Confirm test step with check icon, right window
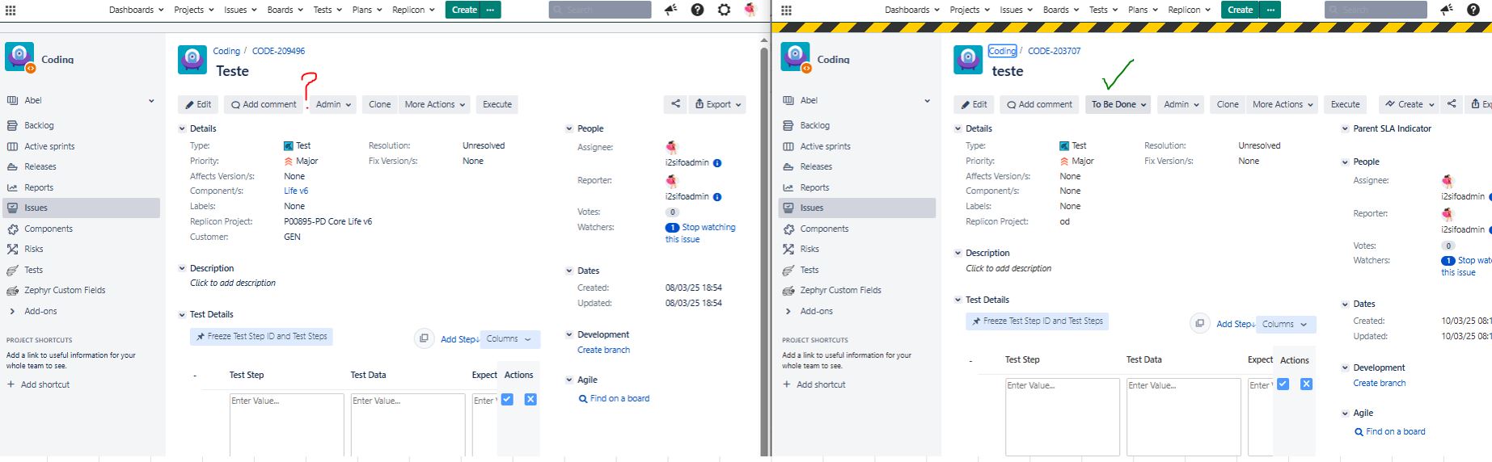Screen dimensions: 1492x462 point(1283,384)
